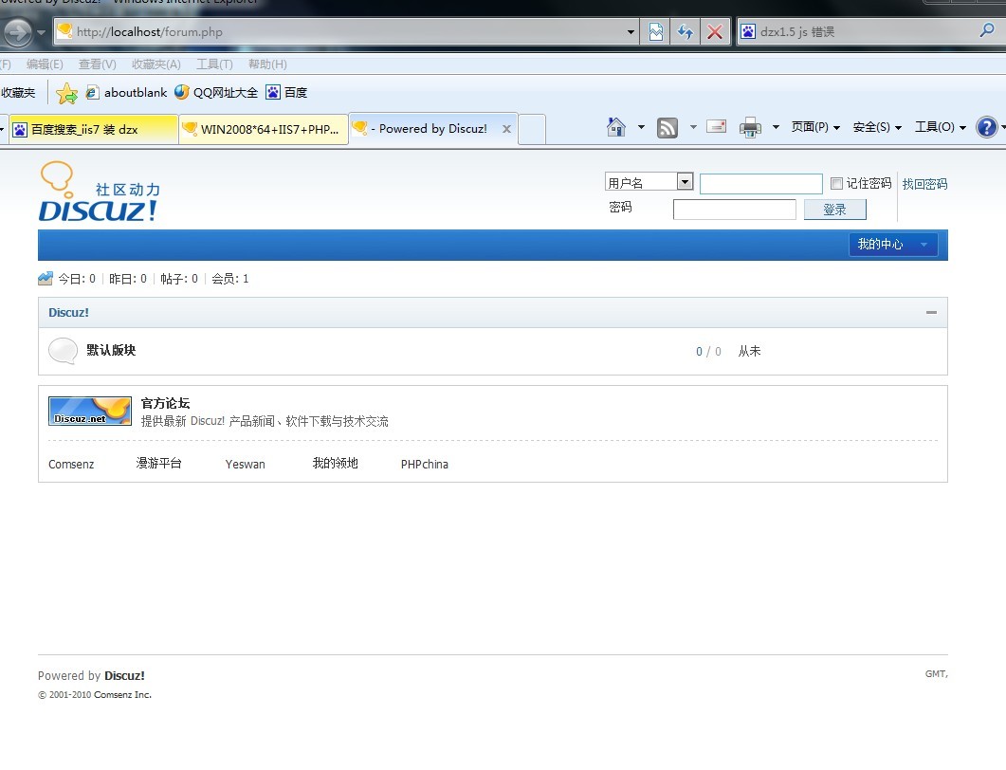Open the 页面(P) command menu
The image size is (1006, 770).
click(815, 127)
